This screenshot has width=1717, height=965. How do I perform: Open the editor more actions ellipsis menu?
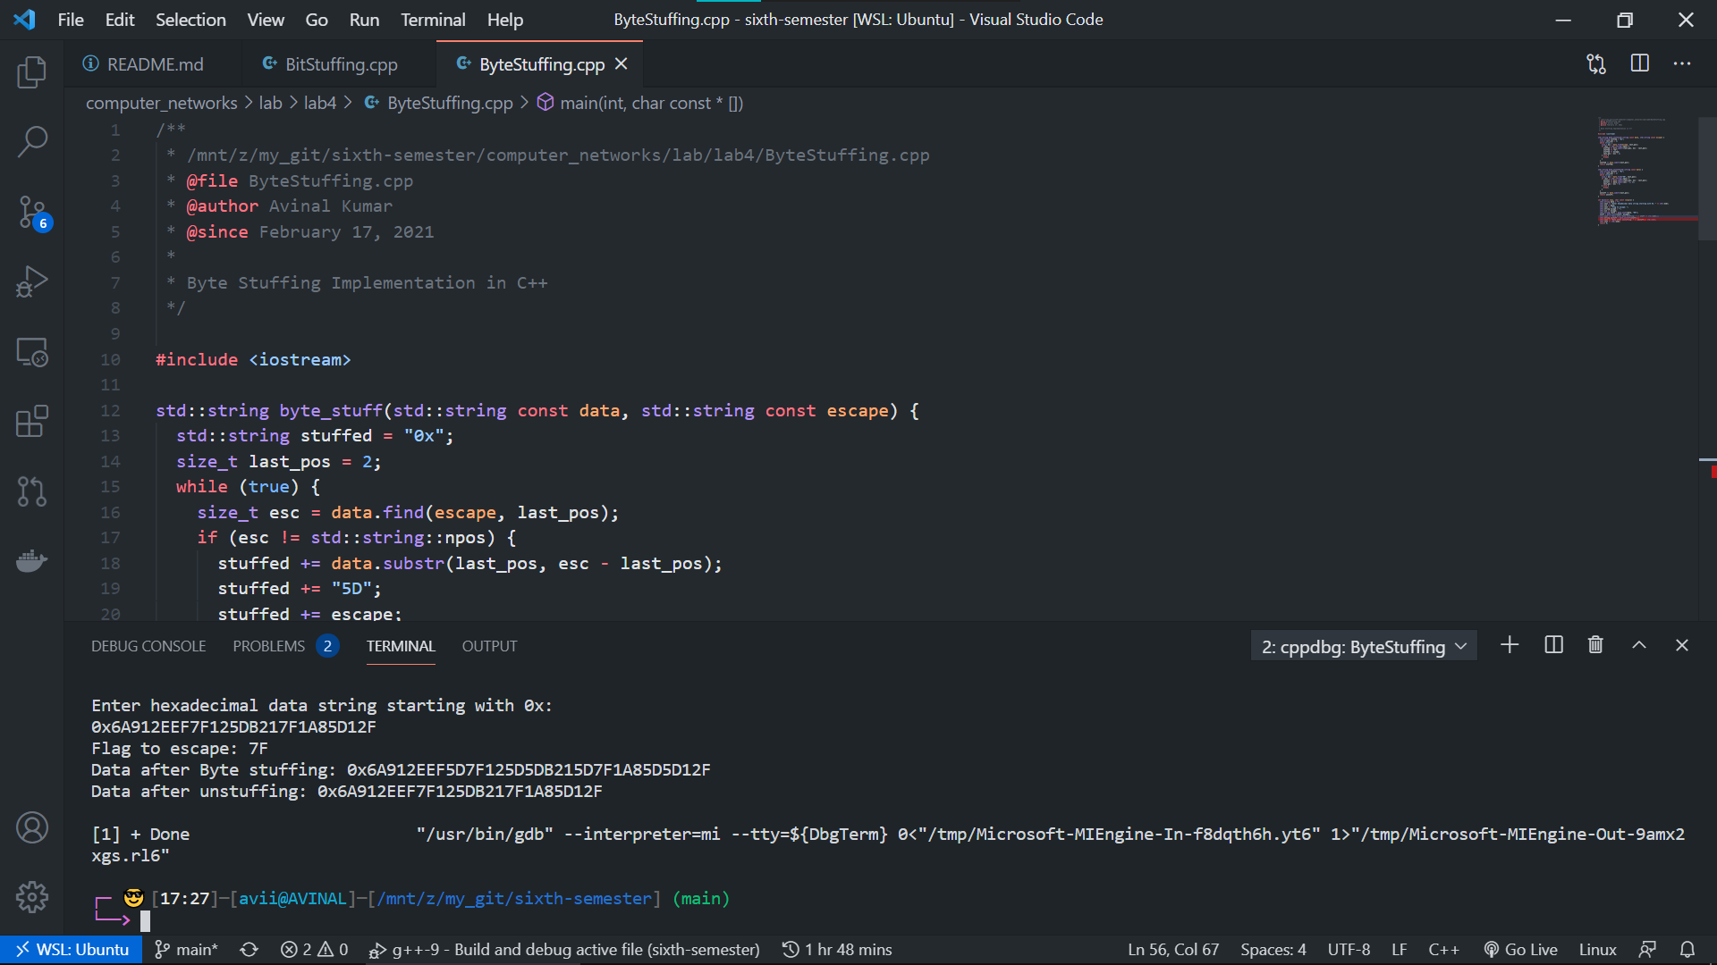pos(1682,63)
